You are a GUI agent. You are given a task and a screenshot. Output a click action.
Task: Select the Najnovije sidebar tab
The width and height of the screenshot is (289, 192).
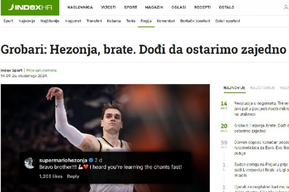click(234, 88)
